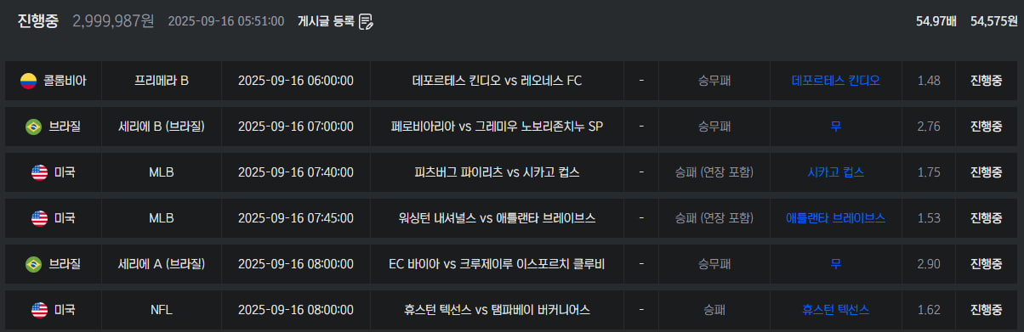Screen dimensions: 1024x332
Task: Select the 데포르테스 킨디오 pick link
Action: click(x=835, y=81)
